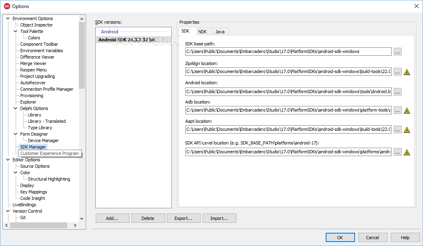This screenshot has width=423, height=246.
Task: Click the tree's scroll-right arrow
Action: point(75,225)
